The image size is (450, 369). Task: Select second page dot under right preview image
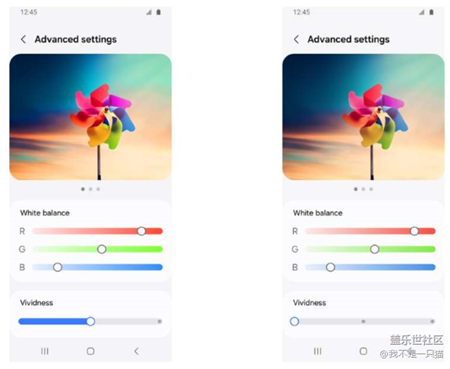pos(363,189)
